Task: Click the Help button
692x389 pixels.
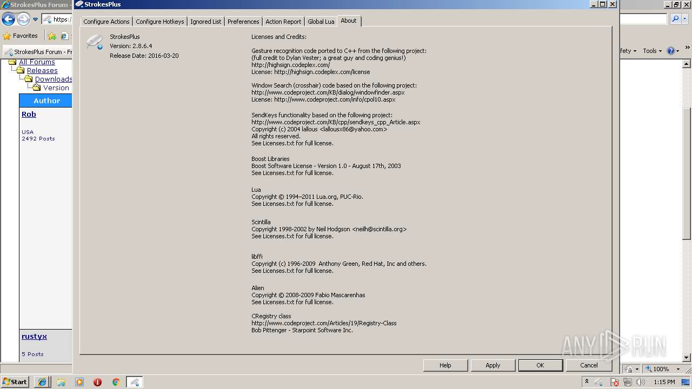Action: point(445,365)
